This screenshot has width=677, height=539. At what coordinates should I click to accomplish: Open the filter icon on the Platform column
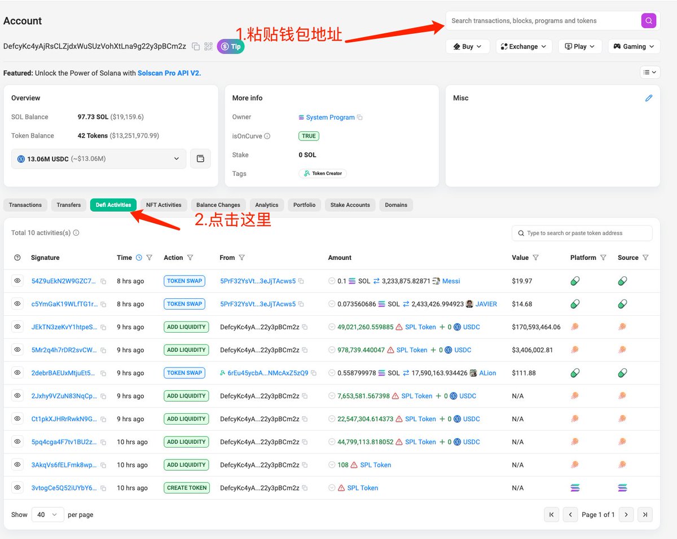point(604,258)
